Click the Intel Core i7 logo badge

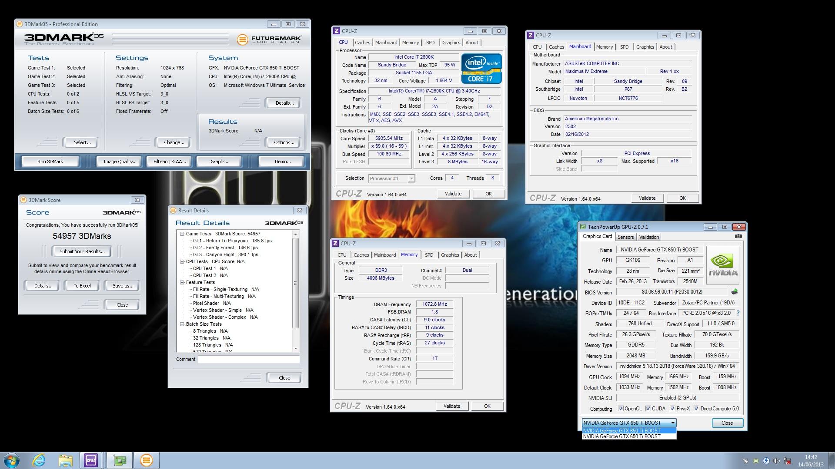pyautogui.click(x=481, y=69)
